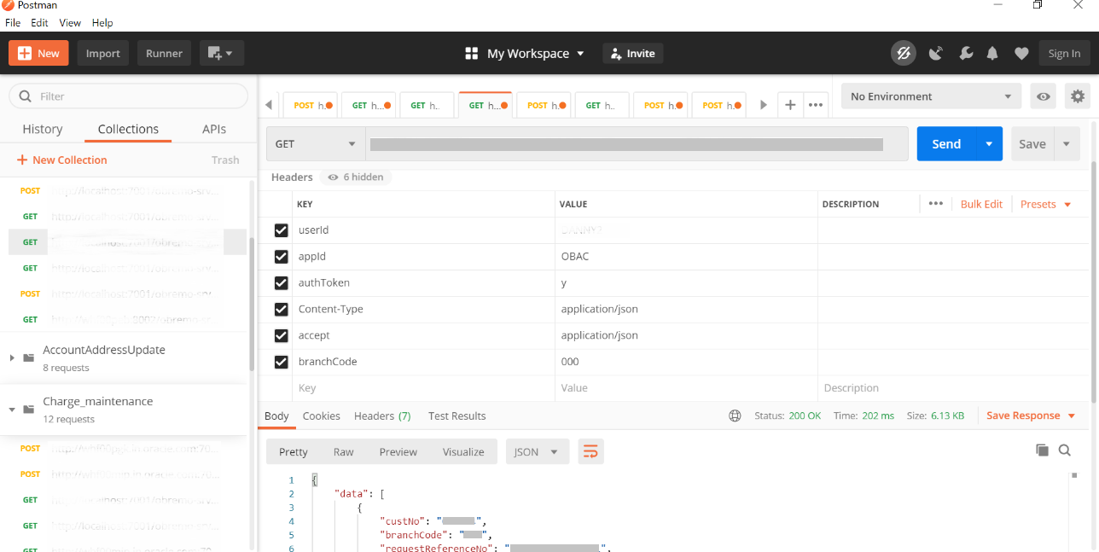Search the response body with magnifier icon
Image resolution: width=1099 pixels, height=552 pixels.
pyautogui.click(x=1065, y=450)
